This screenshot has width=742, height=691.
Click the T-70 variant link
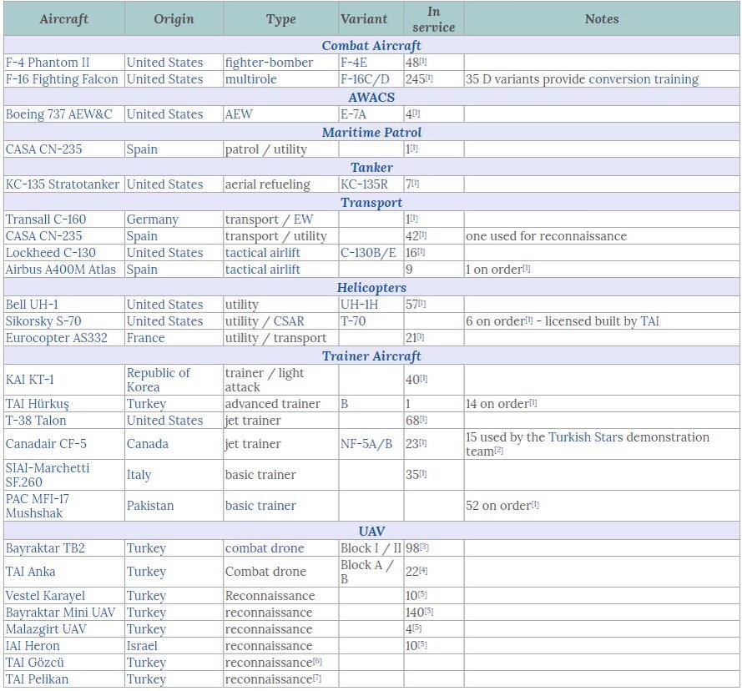click(x=353, y=321)
